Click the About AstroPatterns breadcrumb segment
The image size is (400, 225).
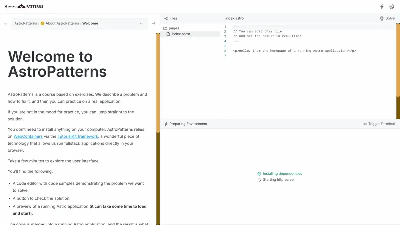[x=59, y=23]
